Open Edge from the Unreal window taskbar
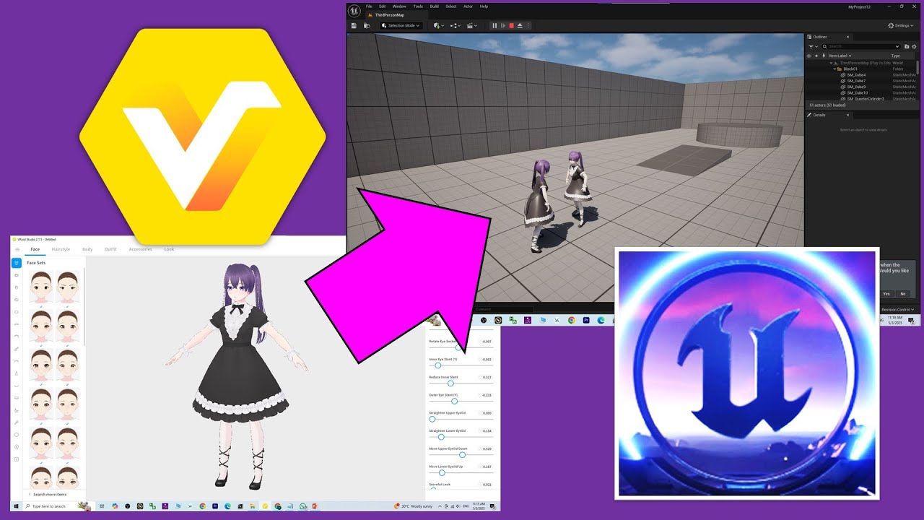924x520 pixels. point(601,320)
